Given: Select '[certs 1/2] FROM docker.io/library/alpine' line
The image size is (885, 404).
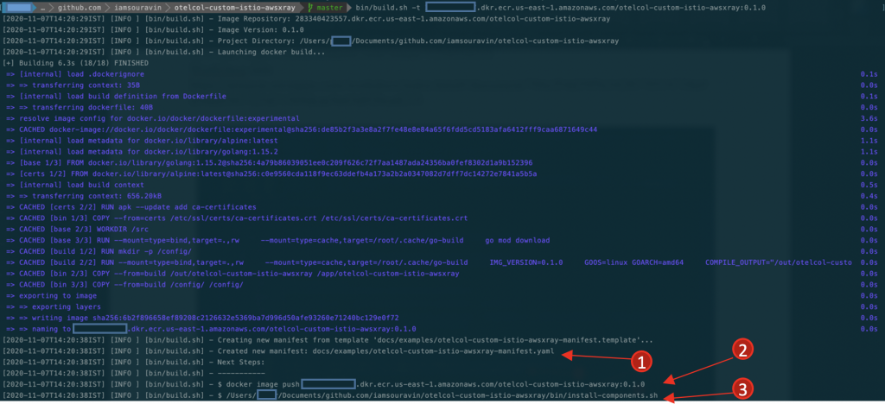Looking at the screenshot, I should tap(272, 174).
